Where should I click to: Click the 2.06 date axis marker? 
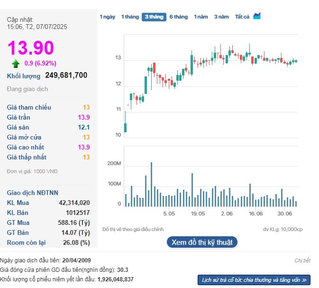point(227,214)
